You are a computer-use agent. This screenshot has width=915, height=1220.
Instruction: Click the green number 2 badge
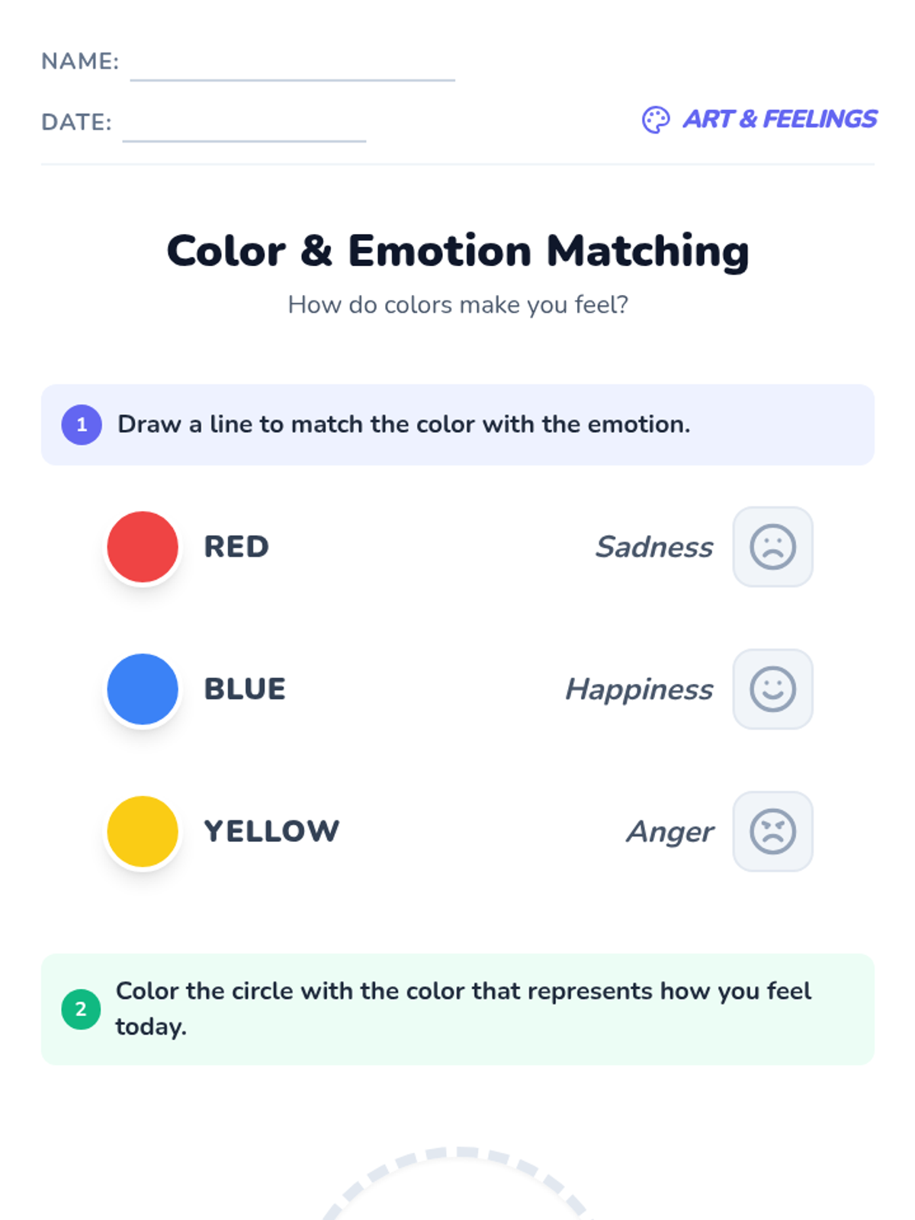click(82, 1010)
